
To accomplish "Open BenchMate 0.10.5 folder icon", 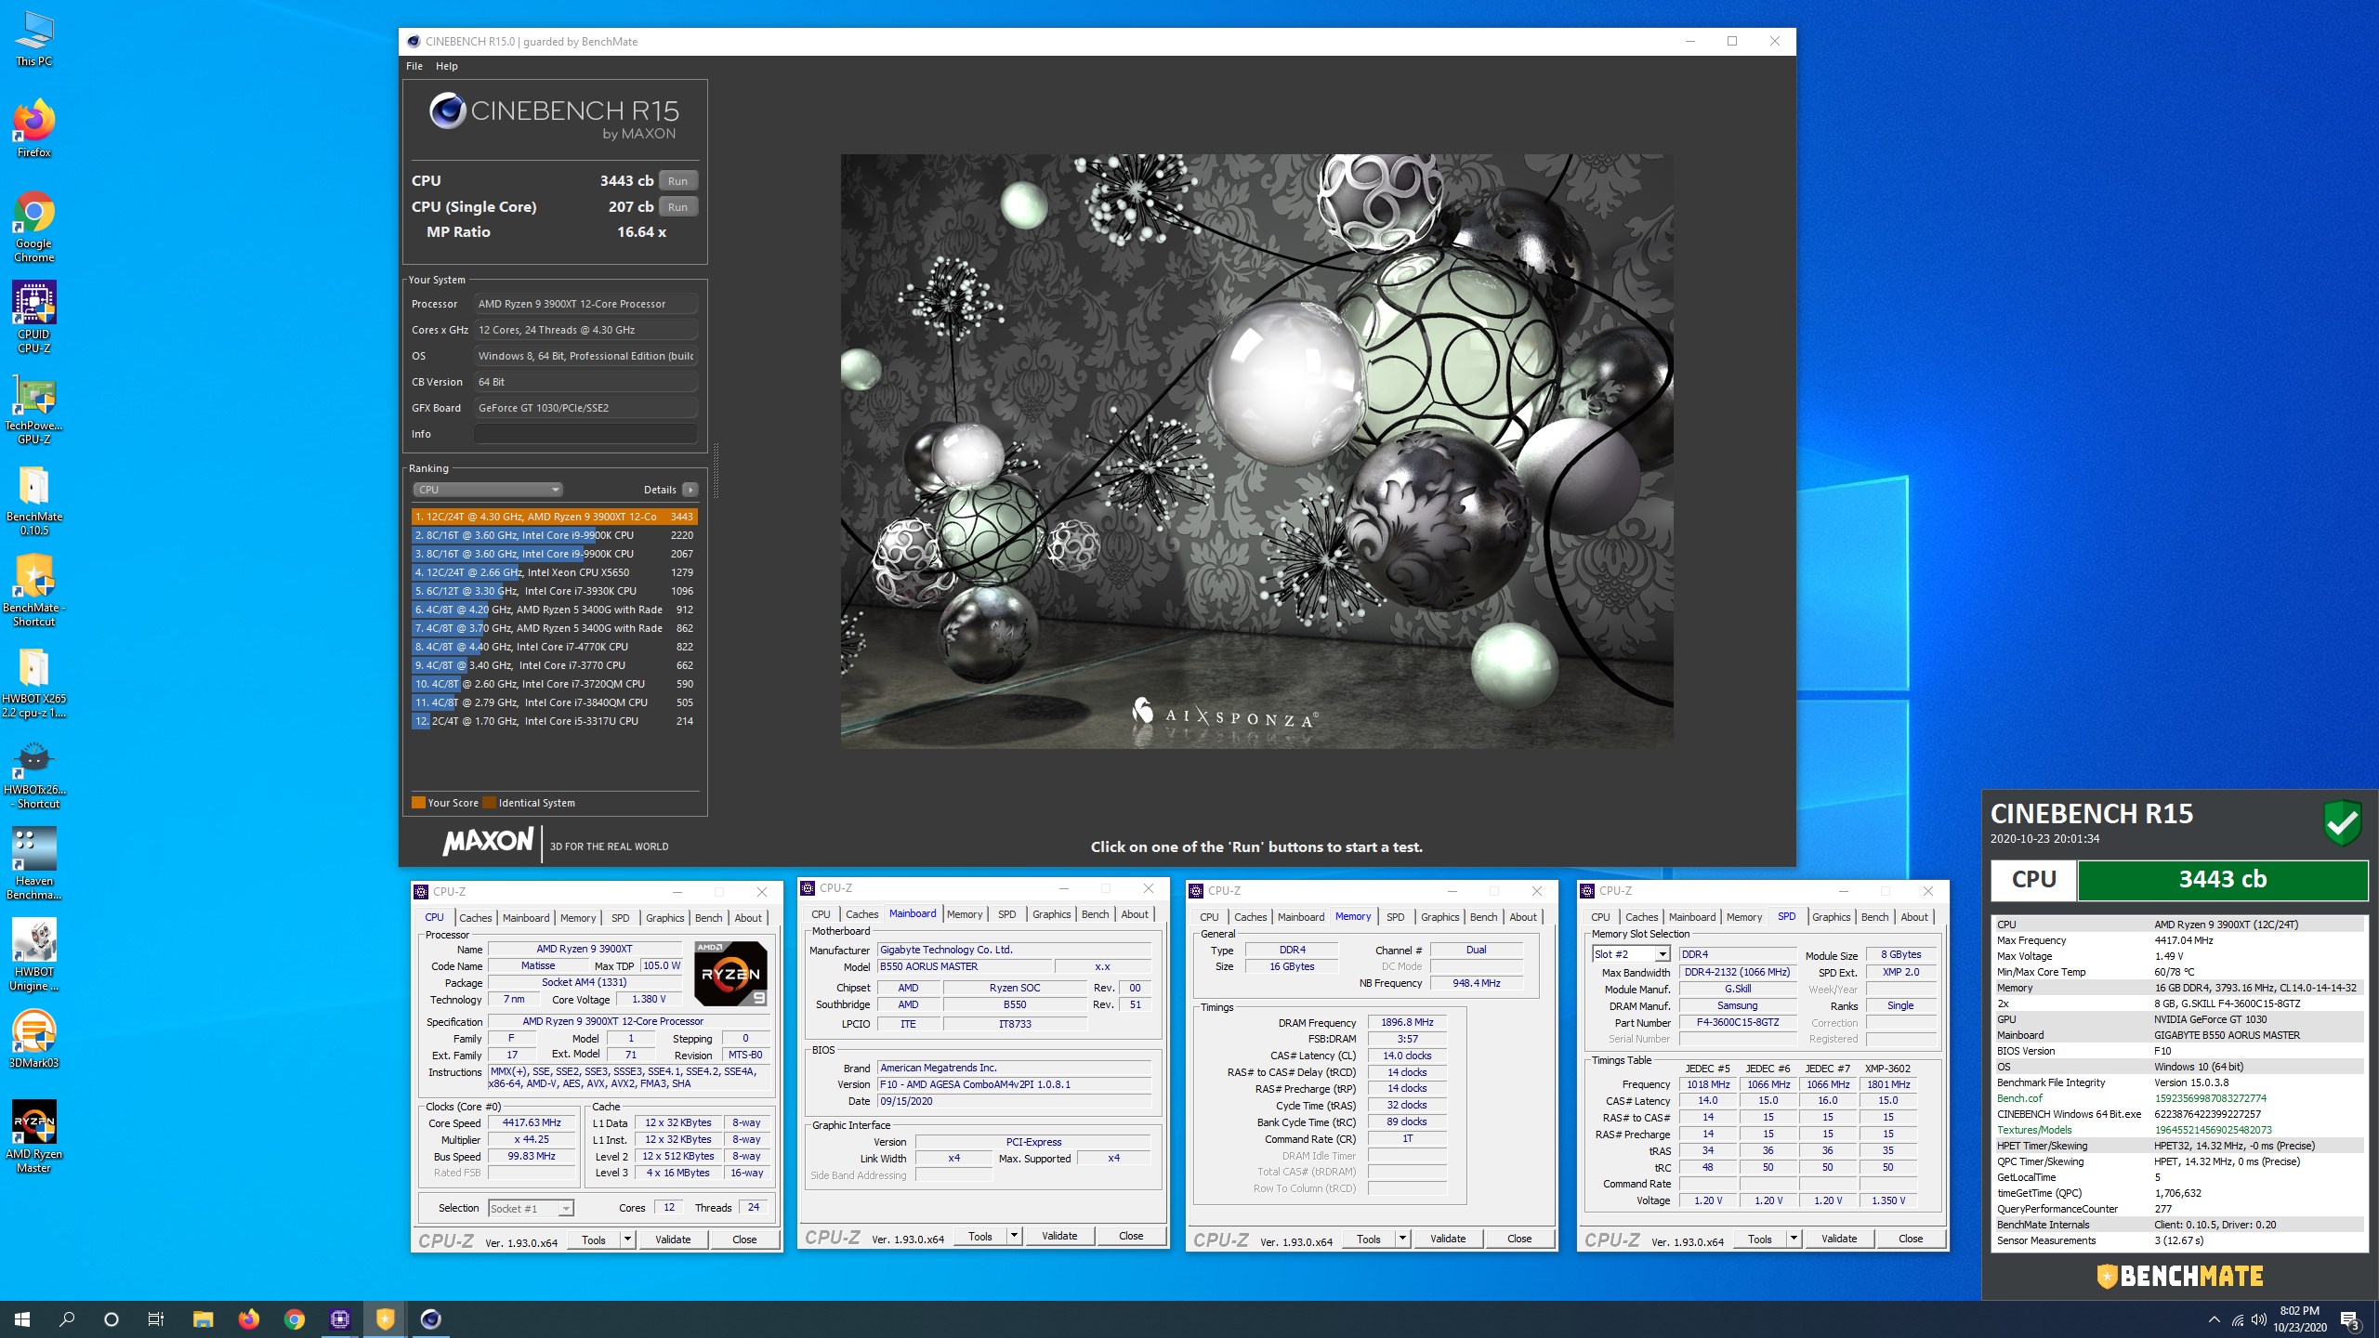I will [34, 500].
